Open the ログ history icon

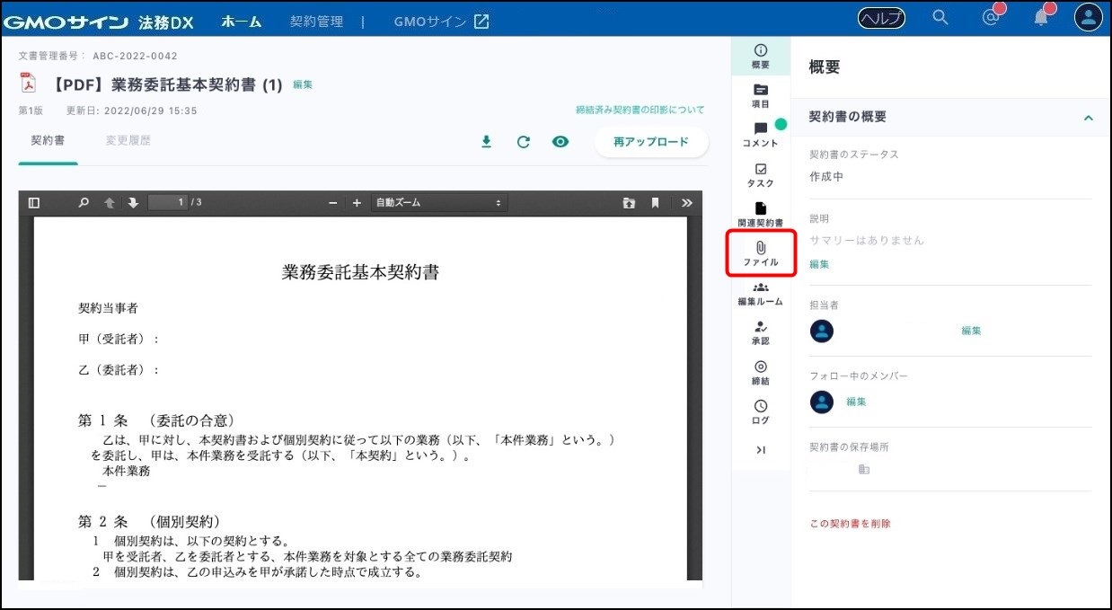760,411
